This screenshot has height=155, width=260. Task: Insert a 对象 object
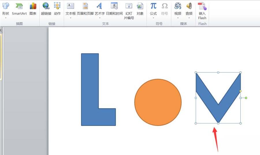pyautogui.click(x=140, y=9)
